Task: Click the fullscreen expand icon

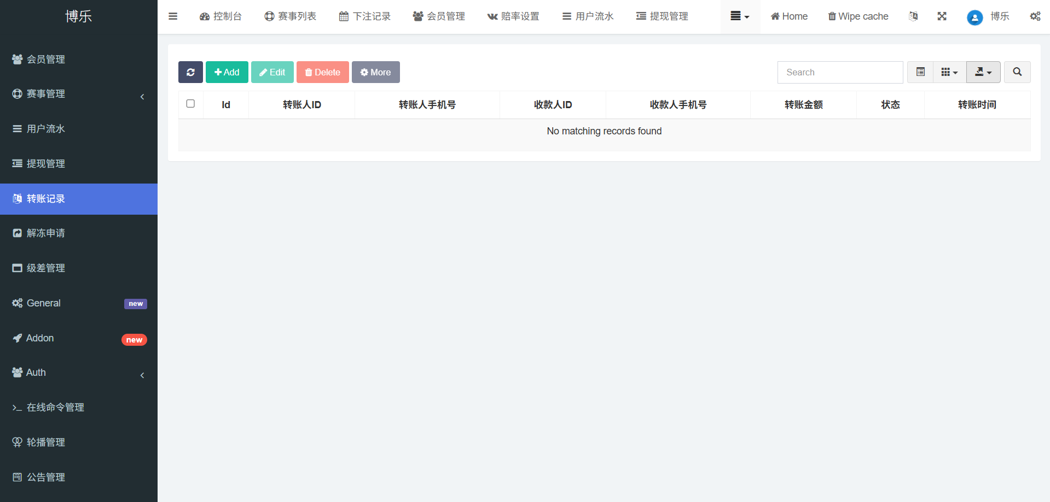Action: (x=942, y=16)
